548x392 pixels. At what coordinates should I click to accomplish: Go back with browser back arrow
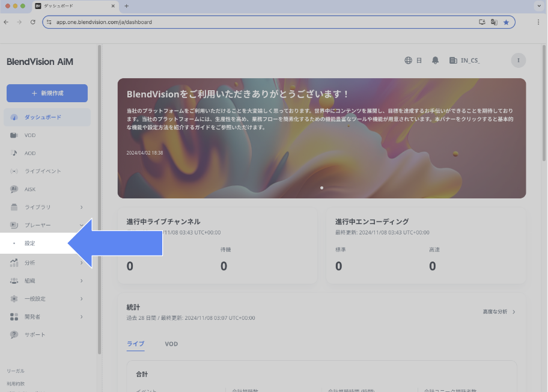(x=6, y=22)
